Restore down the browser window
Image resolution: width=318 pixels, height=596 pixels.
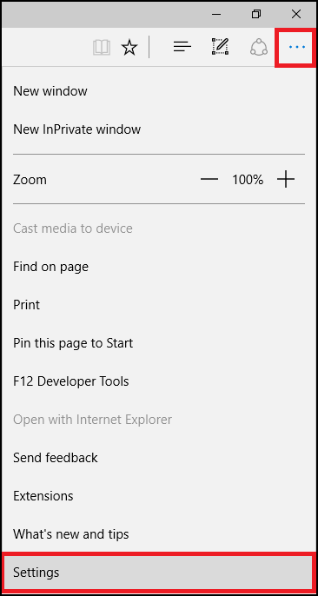pos(256,14)
